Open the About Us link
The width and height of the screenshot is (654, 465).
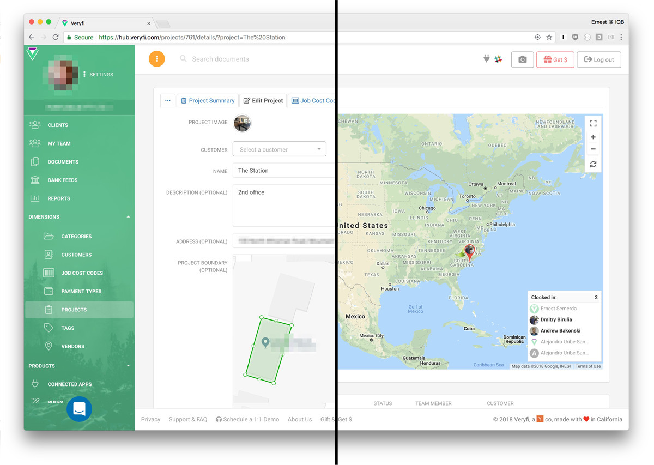click(300, 419)
